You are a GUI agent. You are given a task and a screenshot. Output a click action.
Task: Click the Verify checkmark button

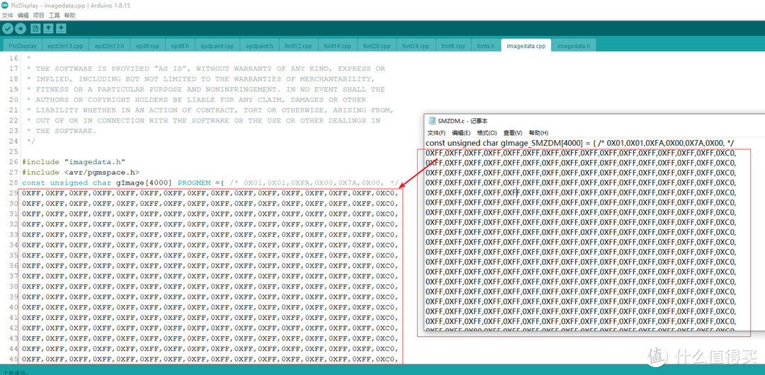[8, 28]
